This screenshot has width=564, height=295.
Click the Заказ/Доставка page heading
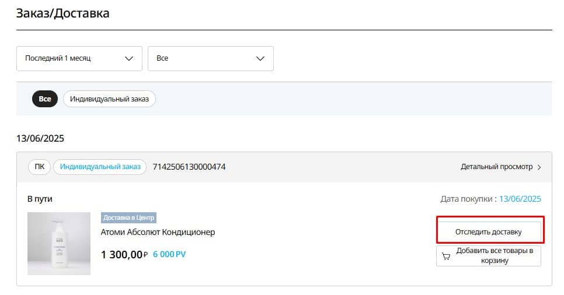point(62,13)
